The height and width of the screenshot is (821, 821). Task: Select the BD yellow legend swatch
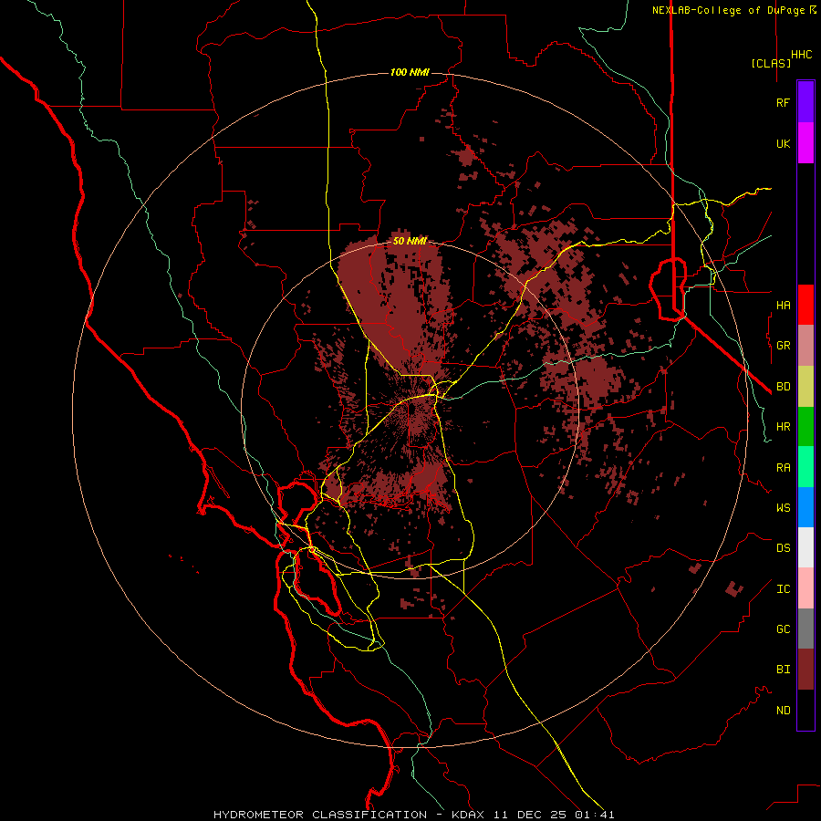[x=805, y=387]
